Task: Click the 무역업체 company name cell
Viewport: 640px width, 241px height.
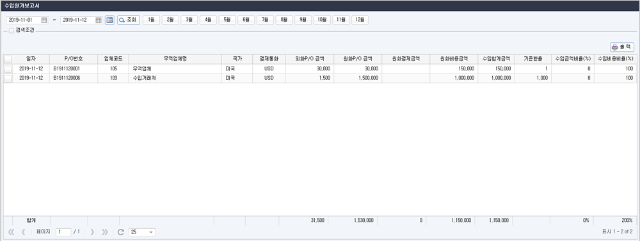Action: coord(175,69)
